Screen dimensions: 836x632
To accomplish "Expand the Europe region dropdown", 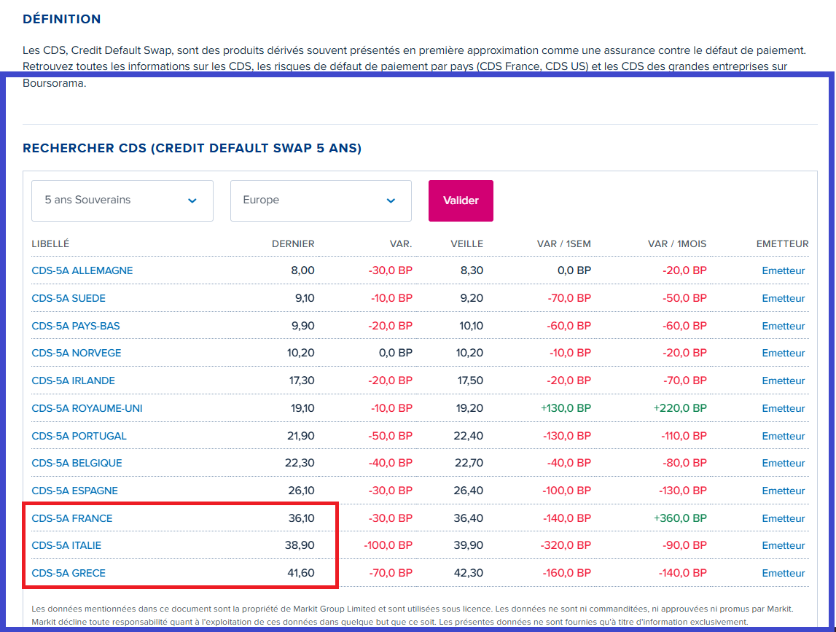I will 321,200.
